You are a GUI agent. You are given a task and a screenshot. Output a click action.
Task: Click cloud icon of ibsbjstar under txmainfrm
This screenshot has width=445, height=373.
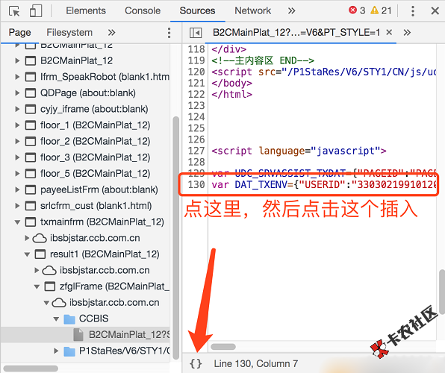[40, 238]
